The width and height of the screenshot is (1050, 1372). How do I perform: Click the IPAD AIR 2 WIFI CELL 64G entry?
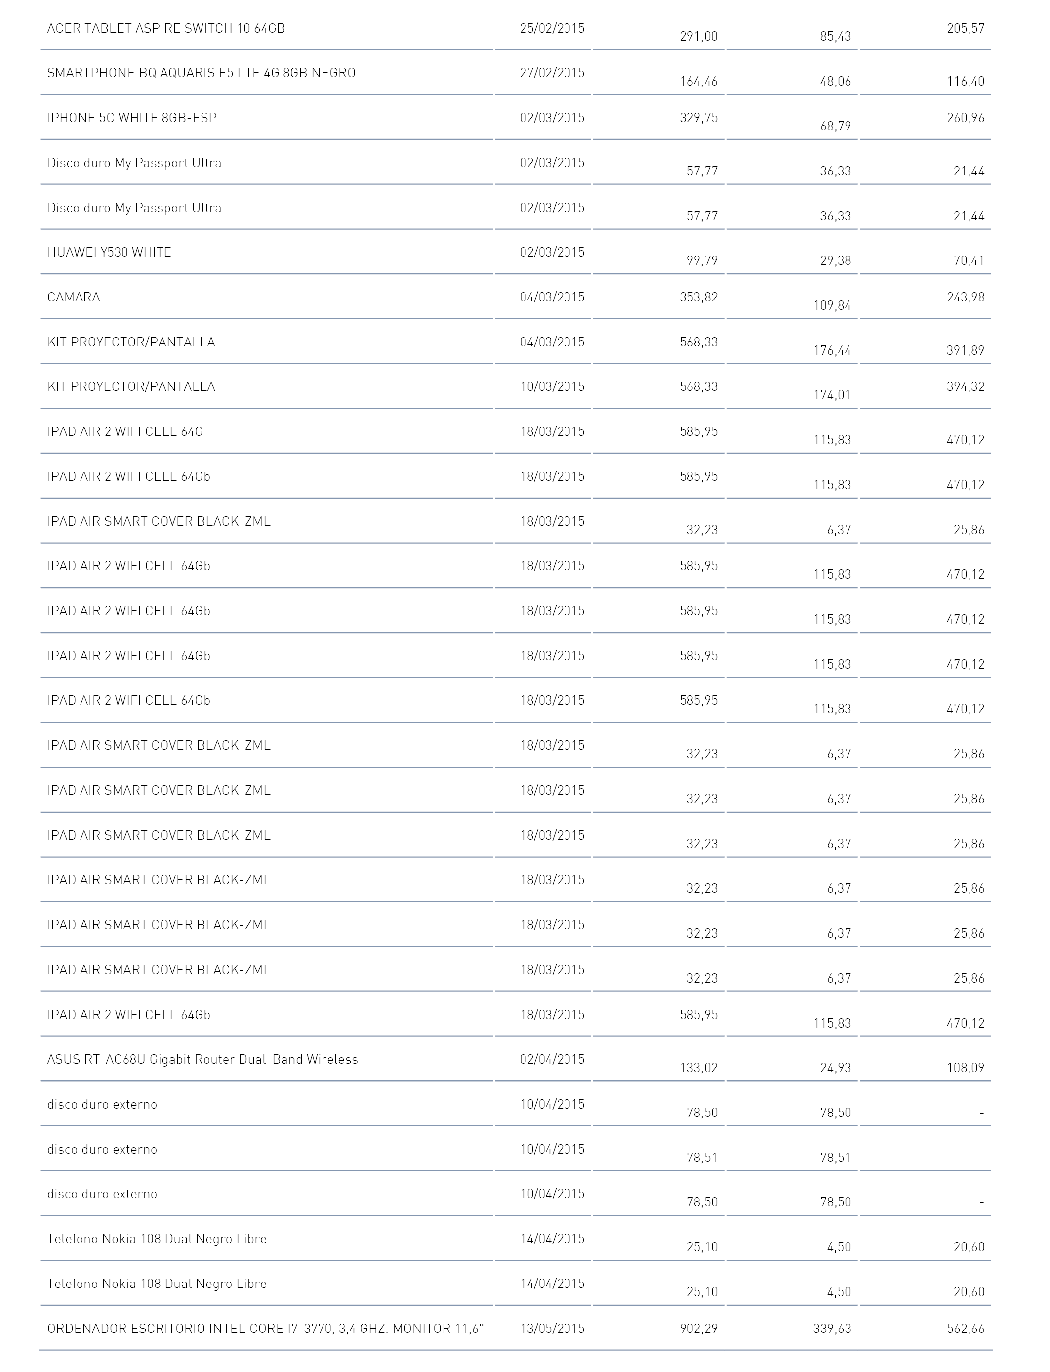coord(125,432)
